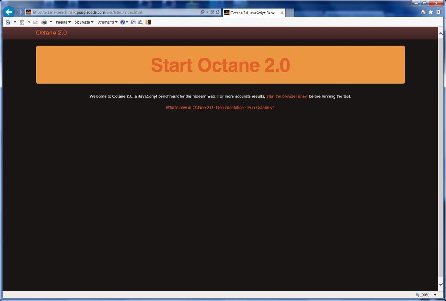Expand the zoom level dropdown arrow
Image resolution: width=446 pixels, height=301 pixels.
(435, 295)
